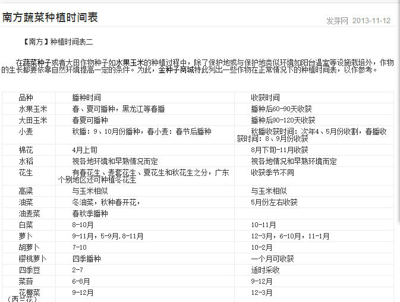
Task: Click the 菜苔 sowing cell 6-8月
Action: click(81, 281)
